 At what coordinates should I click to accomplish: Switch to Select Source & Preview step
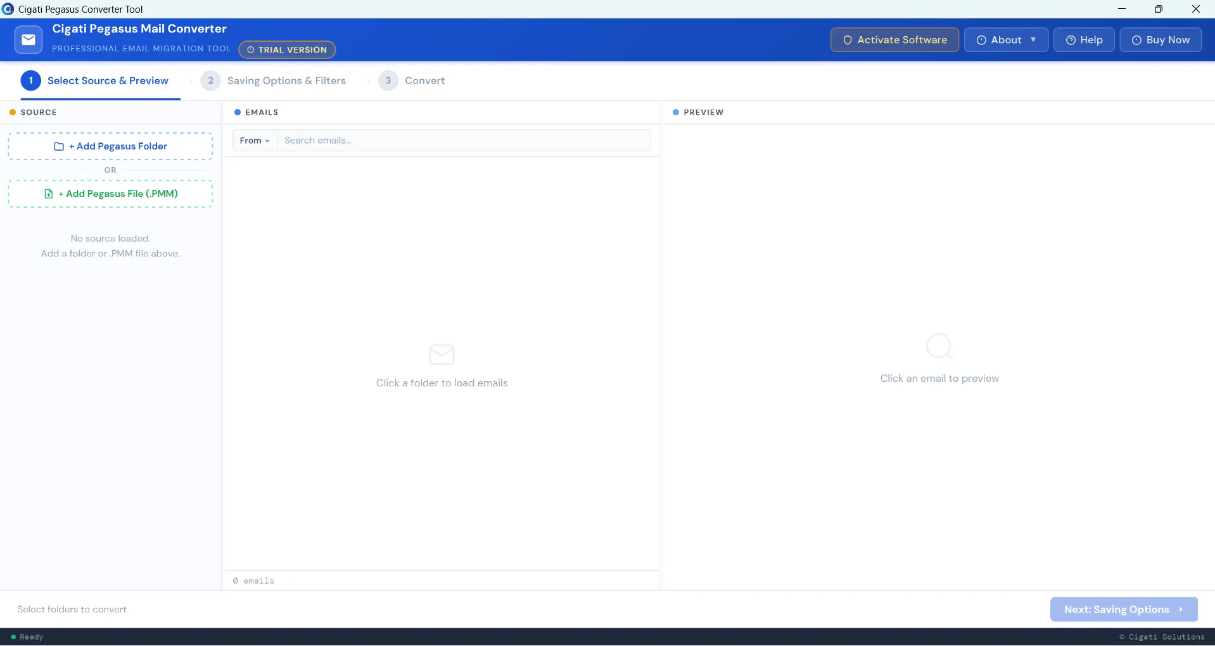point(101,80)
